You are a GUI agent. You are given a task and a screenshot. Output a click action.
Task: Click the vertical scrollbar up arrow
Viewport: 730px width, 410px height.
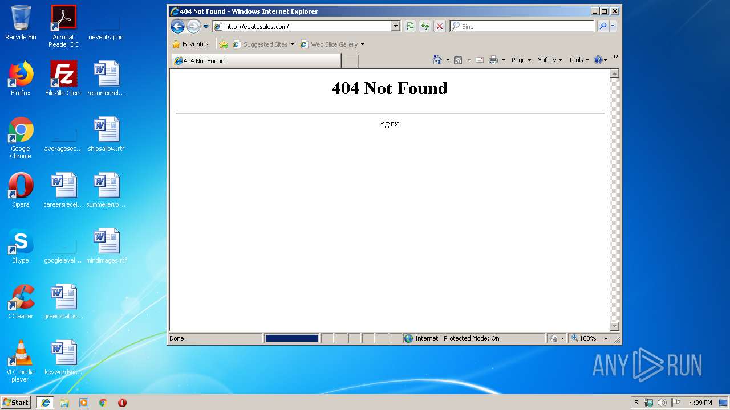point(614,73)
